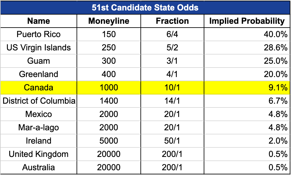291x175 pixels.
Task: Click the Name column header
Action: pyautogui.click(x=39, y=21)
